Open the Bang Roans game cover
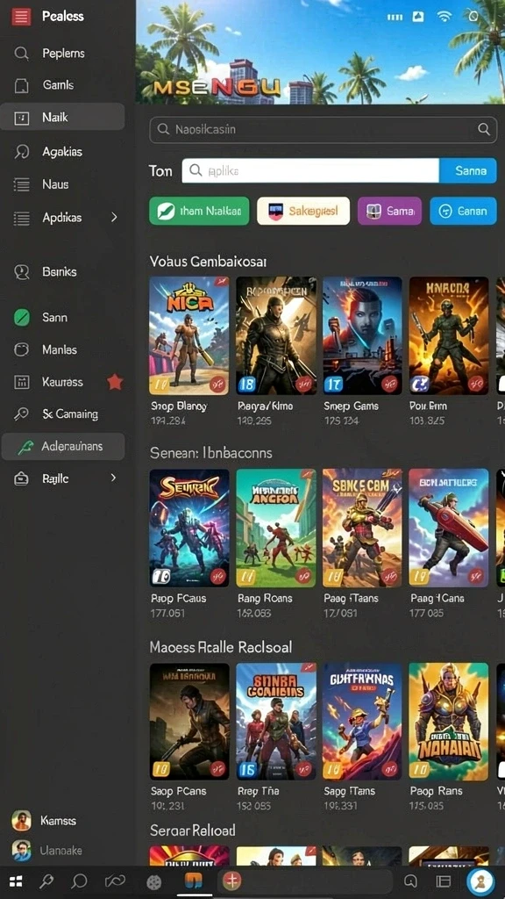This screenshot has width=505, height=899. (276, 528)
